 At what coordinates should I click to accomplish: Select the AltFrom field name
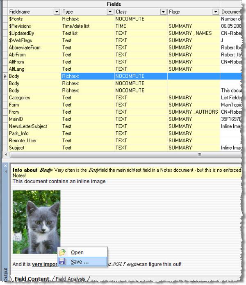click(x=16, y=62)
